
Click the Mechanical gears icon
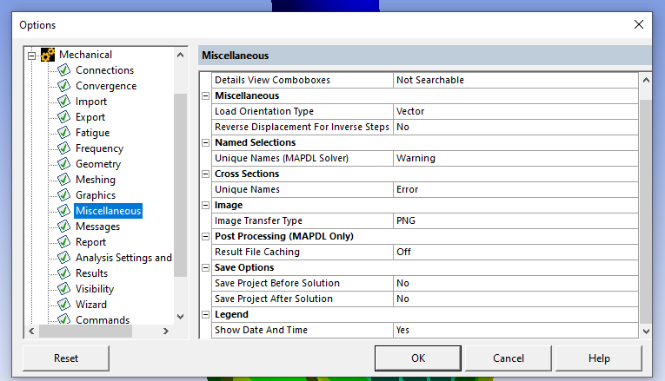point(48,55)
